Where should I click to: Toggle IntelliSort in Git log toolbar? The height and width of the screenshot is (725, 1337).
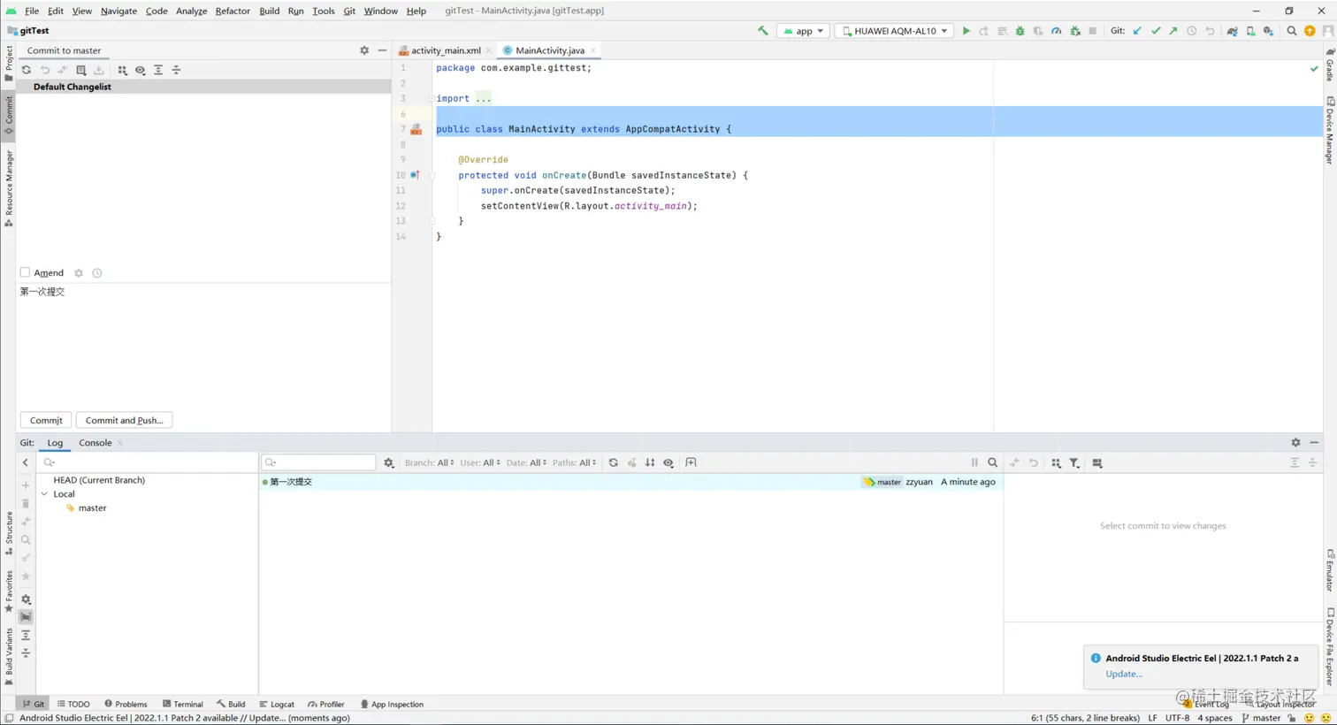650,462
